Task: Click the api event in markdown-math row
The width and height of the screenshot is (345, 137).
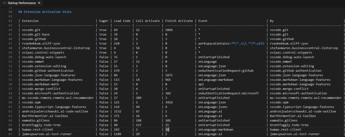Action: 201,84
